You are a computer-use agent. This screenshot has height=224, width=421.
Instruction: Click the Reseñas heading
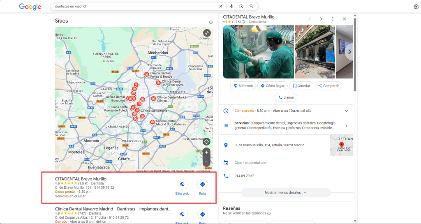(231, 208)
